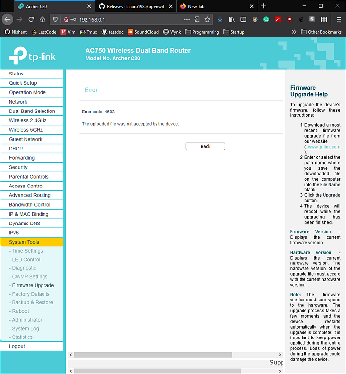Expand the Network menu

coord(32,102)
